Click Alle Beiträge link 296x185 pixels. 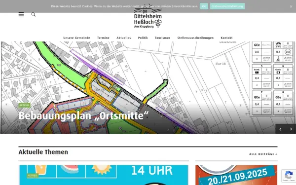click(263, 154)
